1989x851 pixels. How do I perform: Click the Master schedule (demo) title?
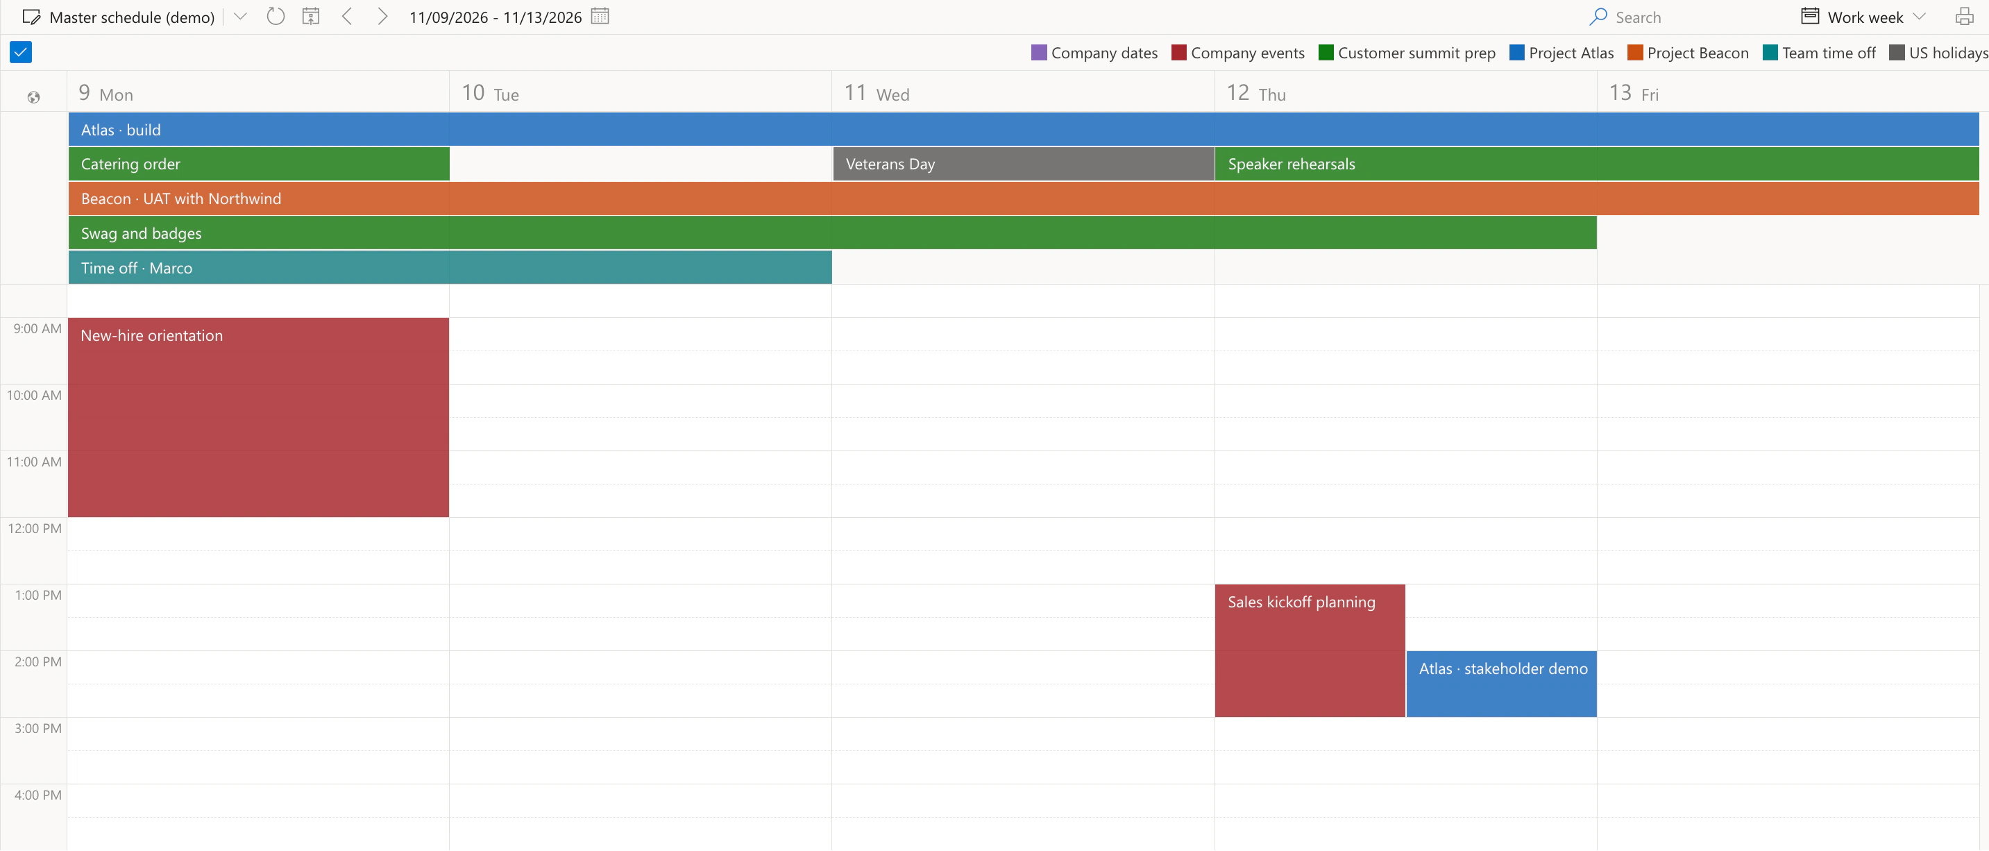click(132, 17)
